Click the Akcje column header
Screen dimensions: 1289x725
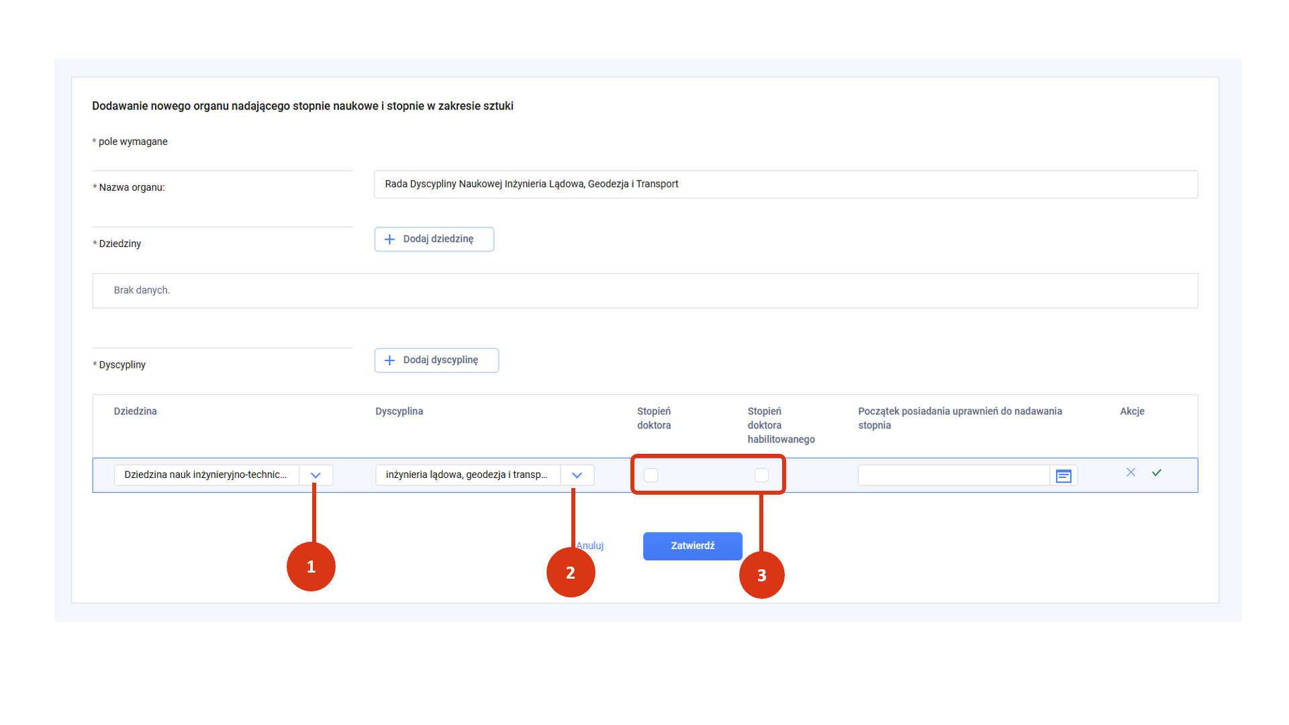click(1132, 412)
